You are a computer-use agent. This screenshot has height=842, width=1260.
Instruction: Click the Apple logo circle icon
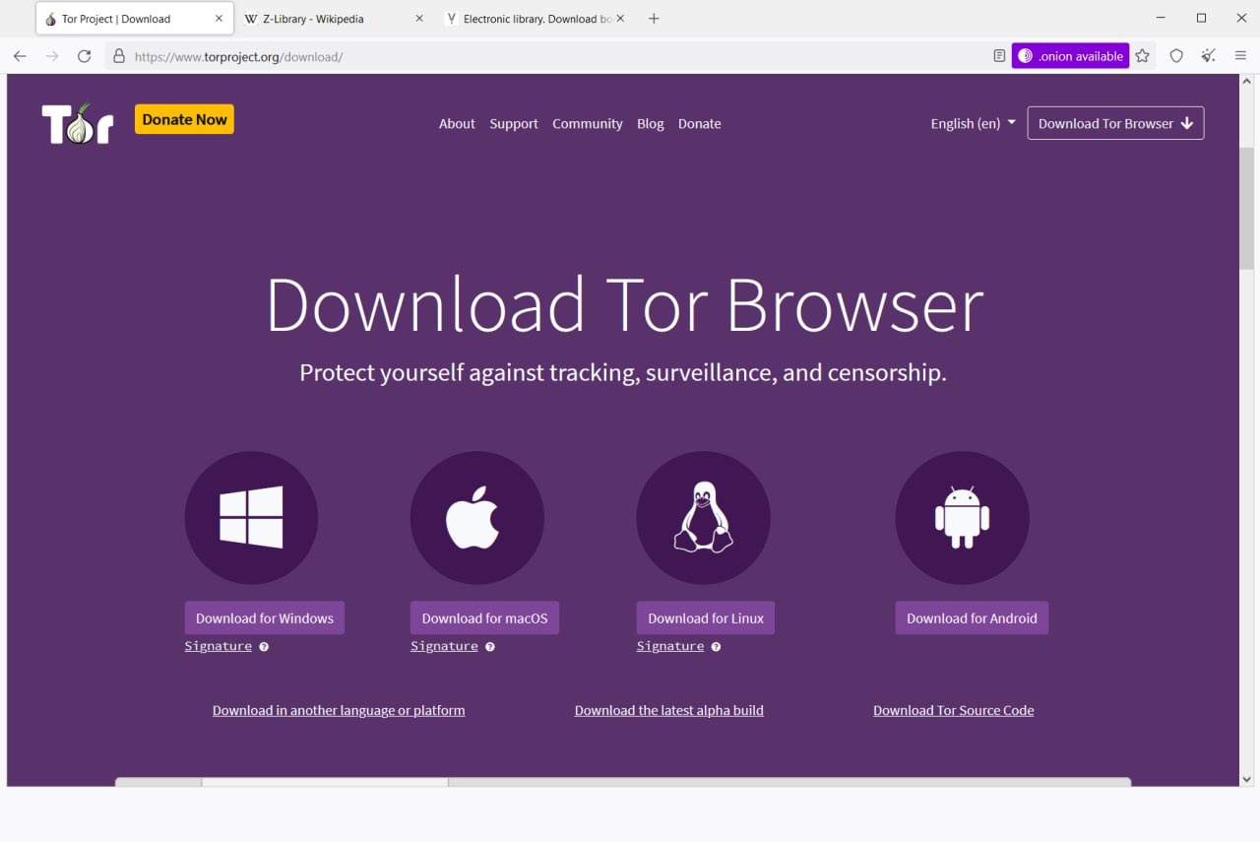click(477, 517)
